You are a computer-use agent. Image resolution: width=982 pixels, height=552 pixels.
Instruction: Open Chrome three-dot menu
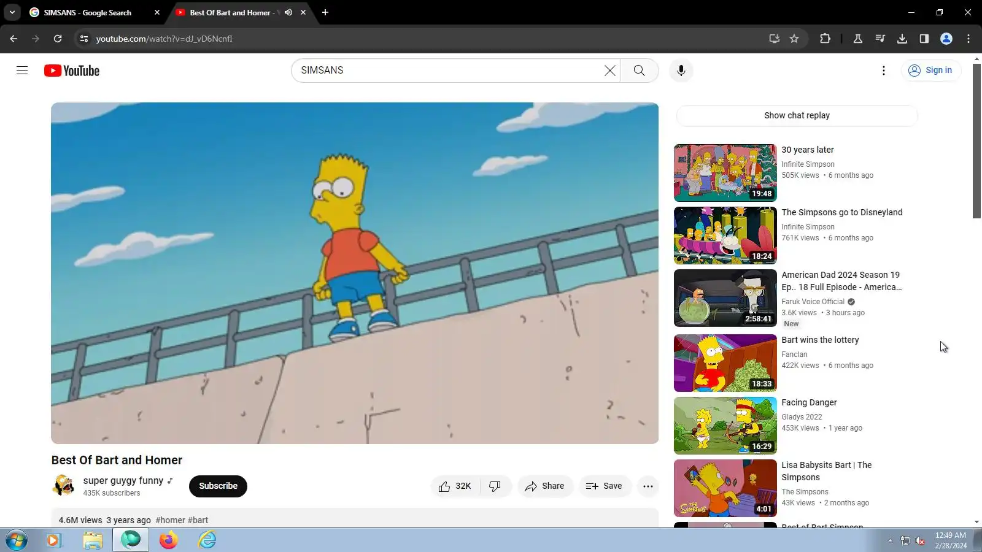pos(968,39)
